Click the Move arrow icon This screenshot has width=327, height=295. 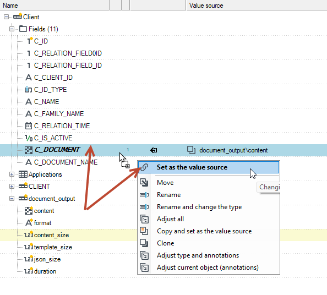pyautogui.click(x=144, y=183)
